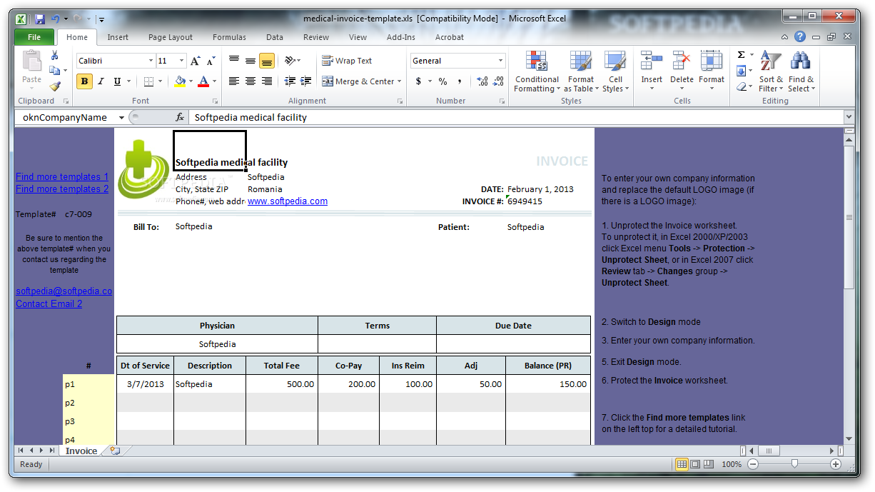Screen dimensions: 875x492
Task: Click the formula bar input field
Action: coord(516,117)
